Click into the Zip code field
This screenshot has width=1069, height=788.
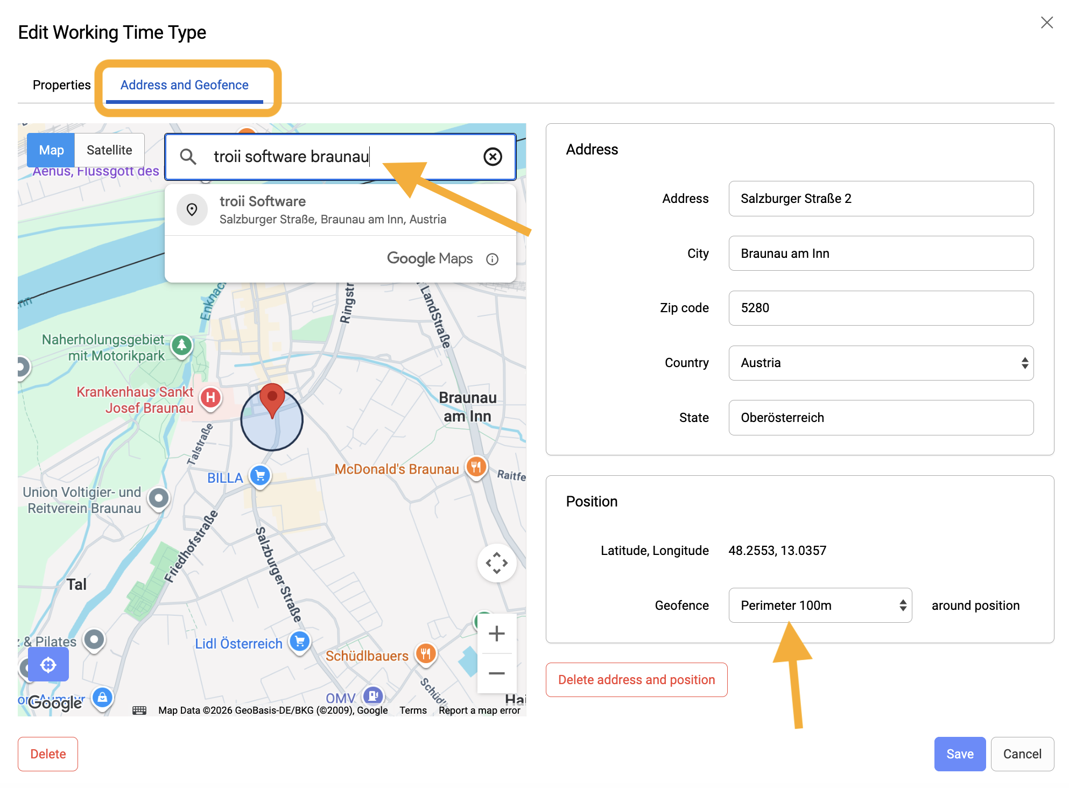coord(881,308)
